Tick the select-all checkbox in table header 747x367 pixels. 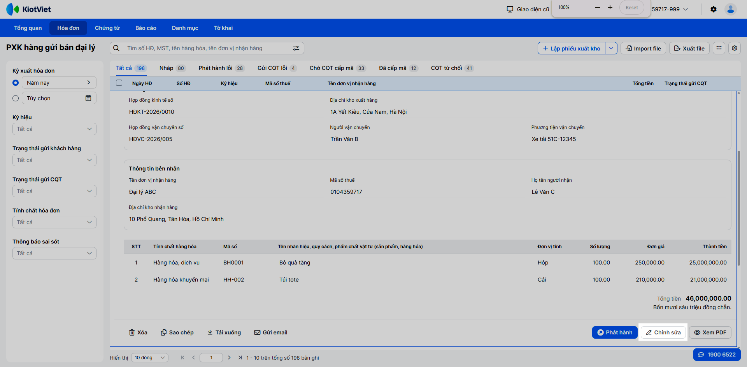point(119,83)
